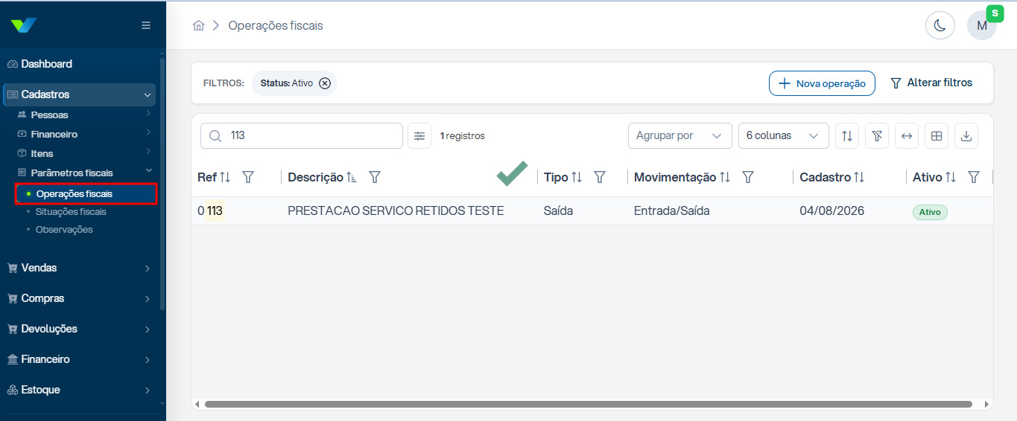Open advanced search options sliders icon
Viewport: 1017px width, 421px height.
pos(419,135)
